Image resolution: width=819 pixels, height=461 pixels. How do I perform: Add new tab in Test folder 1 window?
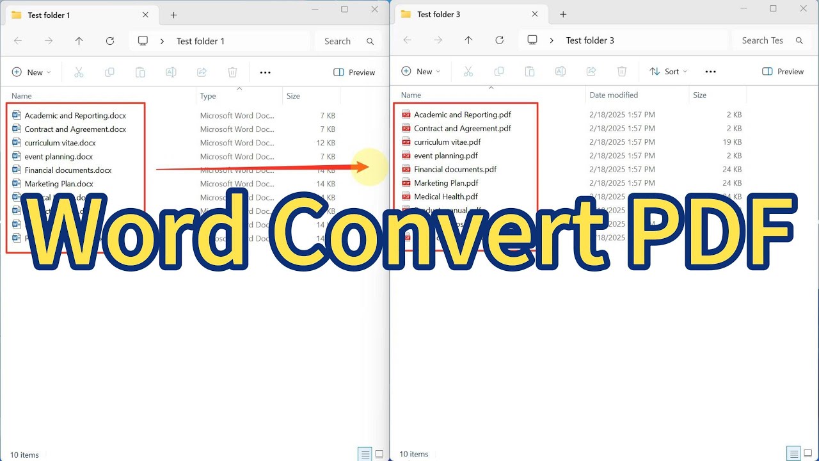(173, 15)
